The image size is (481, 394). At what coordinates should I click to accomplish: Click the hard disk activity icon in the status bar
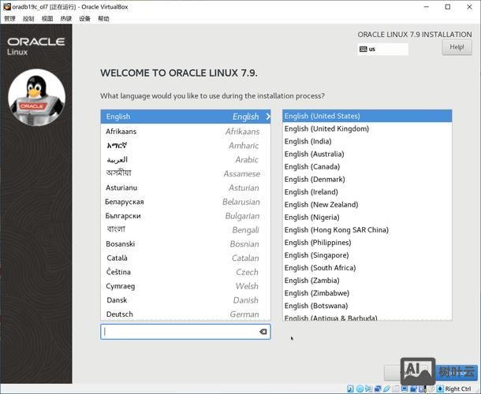(x=351, y=388)
